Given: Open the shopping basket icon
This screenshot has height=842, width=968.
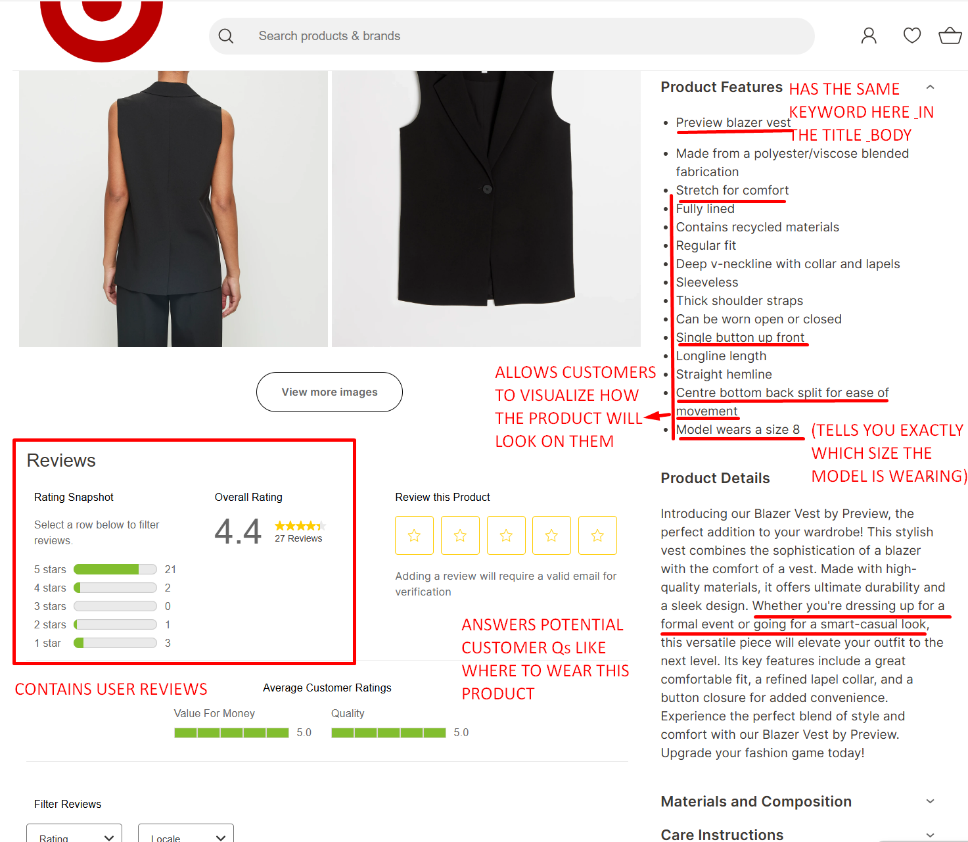Looking at the screenshot, I should pos(950,35).
